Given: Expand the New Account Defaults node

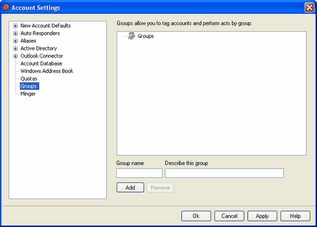Looking at the screenshot, I should tap(15, 26).
